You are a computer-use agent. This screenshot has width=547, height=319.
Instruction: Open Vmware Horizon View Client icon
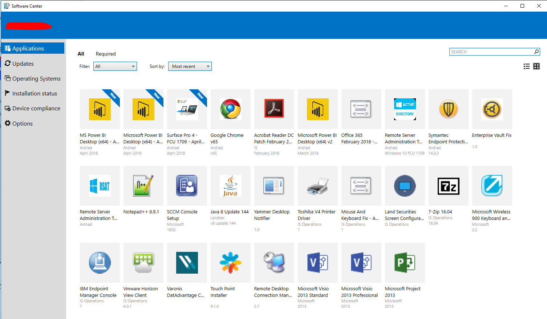coord(143,263)
